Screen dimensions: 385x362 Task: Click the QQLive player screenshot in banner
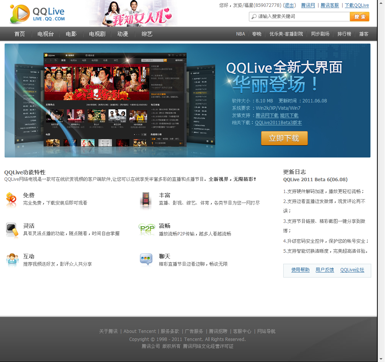pyautogui.click(x=115, y=99)
